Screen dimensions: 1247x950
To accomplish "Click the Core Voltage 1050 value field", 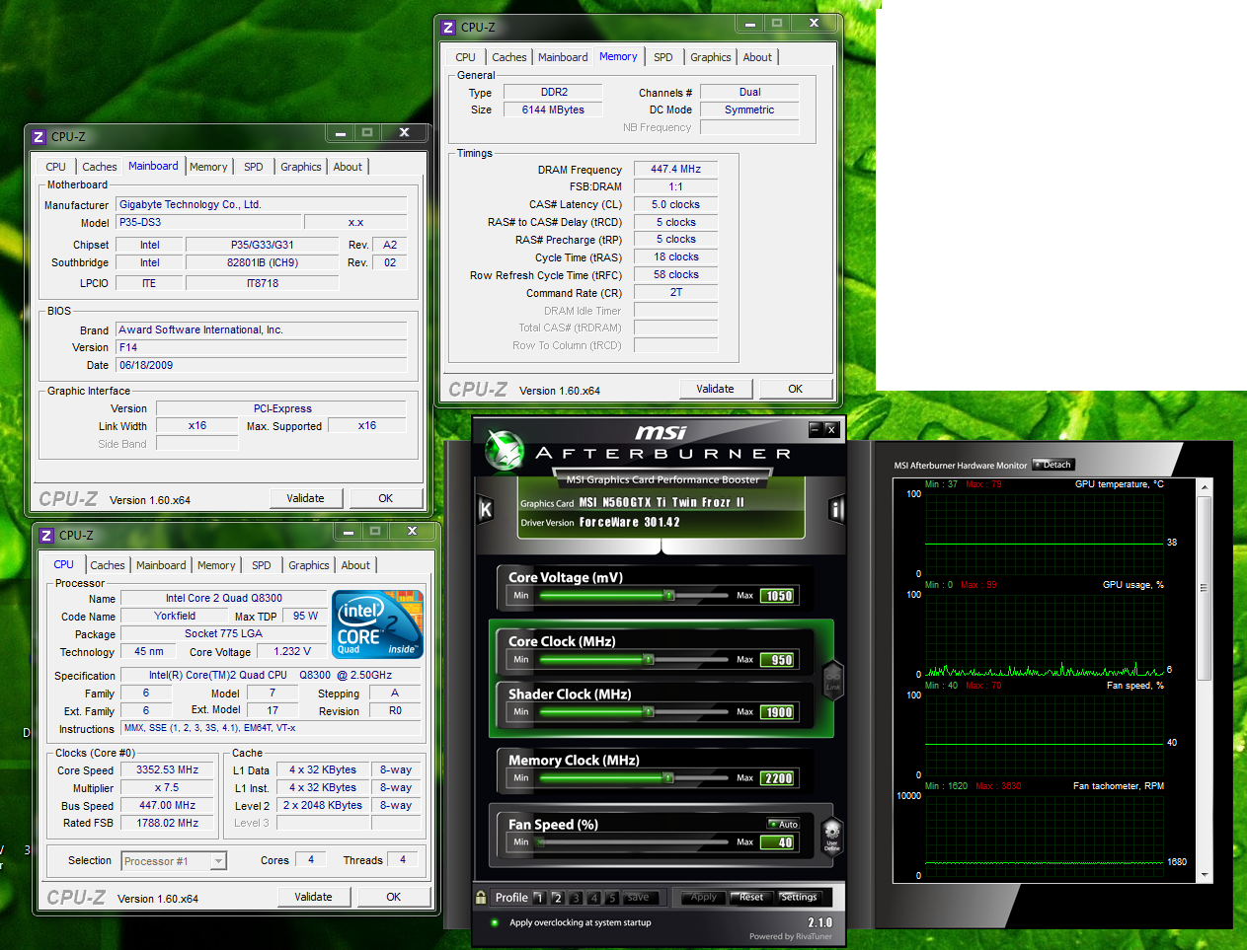I will (778, 596).
